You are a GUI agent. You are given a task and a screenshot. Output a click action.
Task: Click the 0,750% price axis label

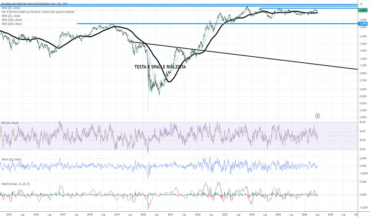363,80
